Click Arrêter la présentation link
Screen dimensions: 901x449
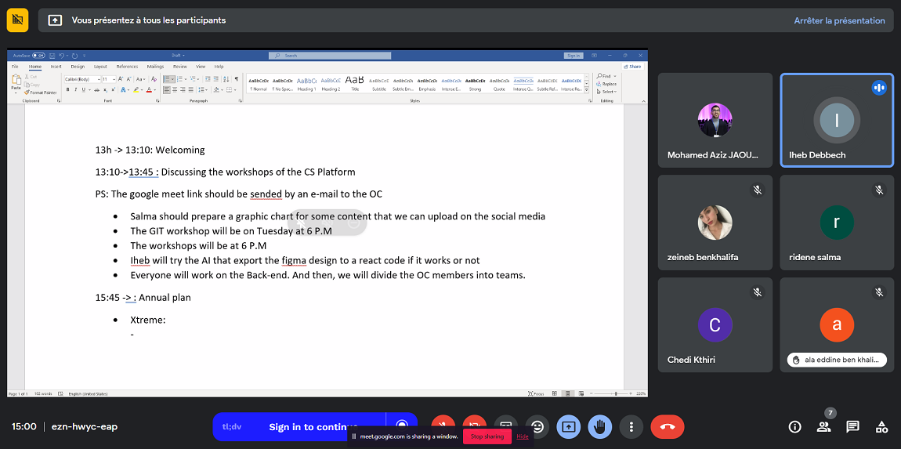(840, 20)
